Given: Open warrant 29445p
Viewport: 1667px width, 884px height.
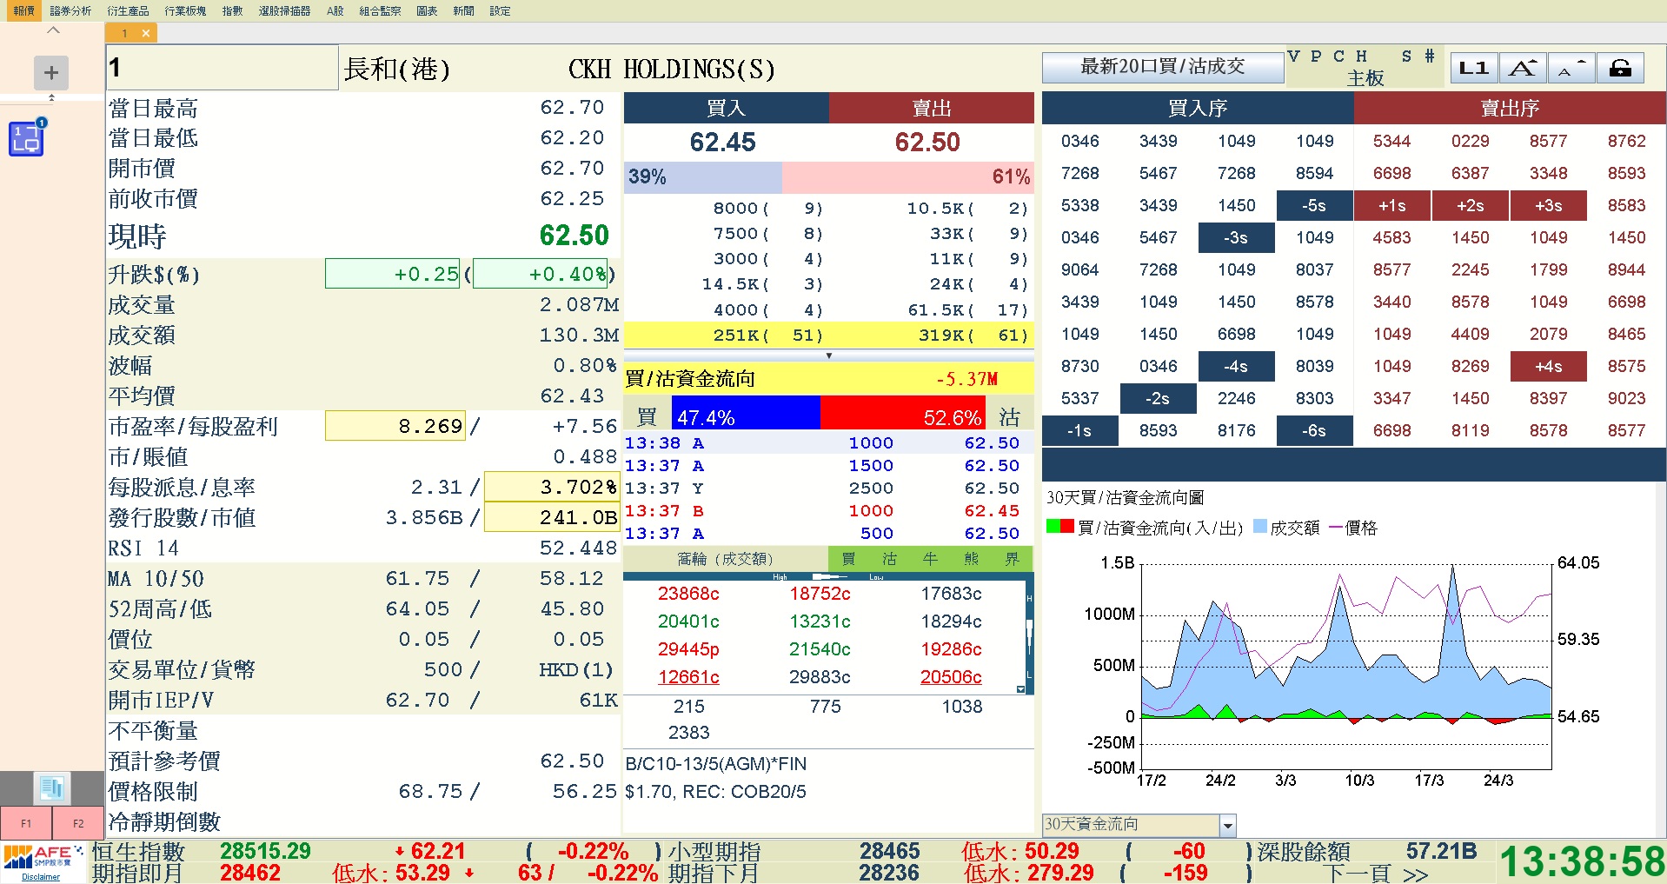Looking at the screenshot, I should click(688, 649).
